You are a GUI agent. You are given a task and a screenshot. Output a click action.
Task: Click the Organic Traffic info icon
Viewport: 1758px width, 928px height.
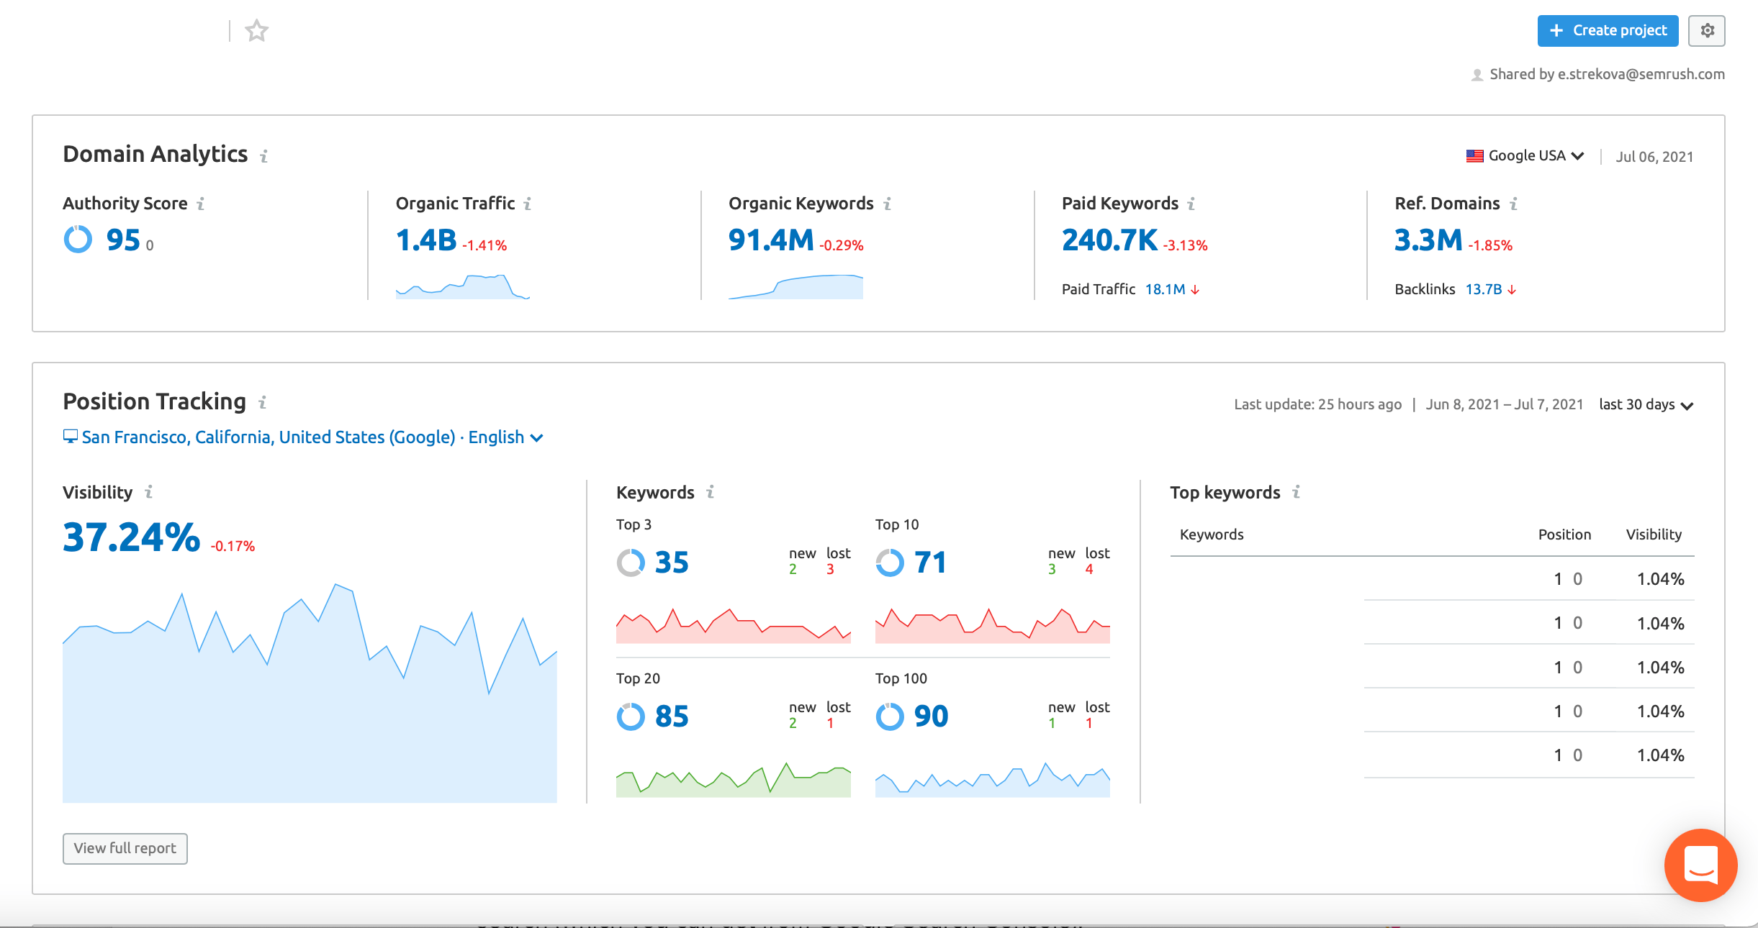click(528, 204)
